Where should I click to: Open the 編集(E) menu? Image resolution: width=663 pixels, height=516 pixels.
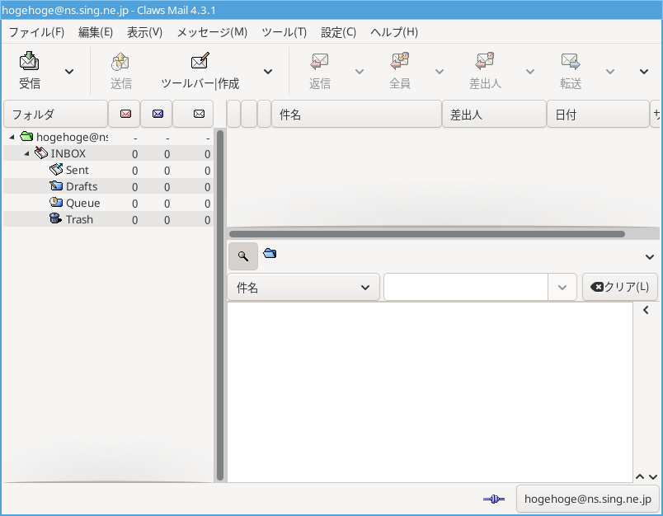[x=96, y=32]
